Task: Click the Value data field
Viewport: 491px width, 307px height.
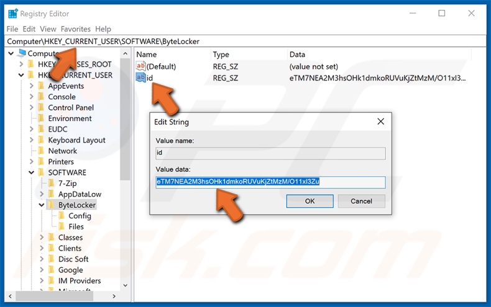Action: [x=270, y=182]
